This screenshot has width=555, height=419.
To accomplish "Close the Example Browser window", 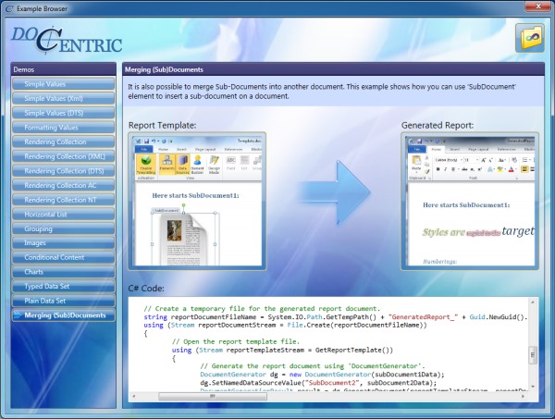I will click(x=537, y=6).
